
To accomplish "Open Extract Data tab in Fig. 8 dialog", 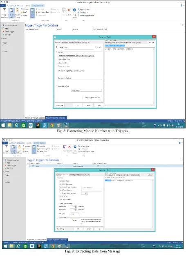I will [x=64, y=43].
